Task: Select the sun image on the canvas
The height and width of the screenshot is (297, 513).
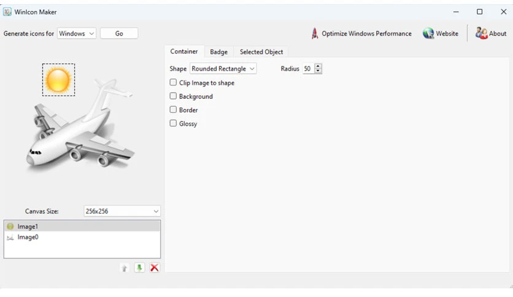Action: tap(58, 80)
